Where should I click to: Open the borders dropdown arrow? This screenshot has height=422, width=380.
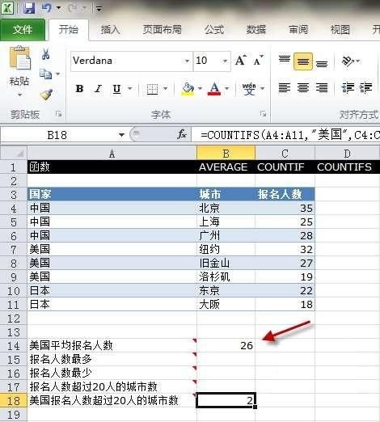[166, 88]
